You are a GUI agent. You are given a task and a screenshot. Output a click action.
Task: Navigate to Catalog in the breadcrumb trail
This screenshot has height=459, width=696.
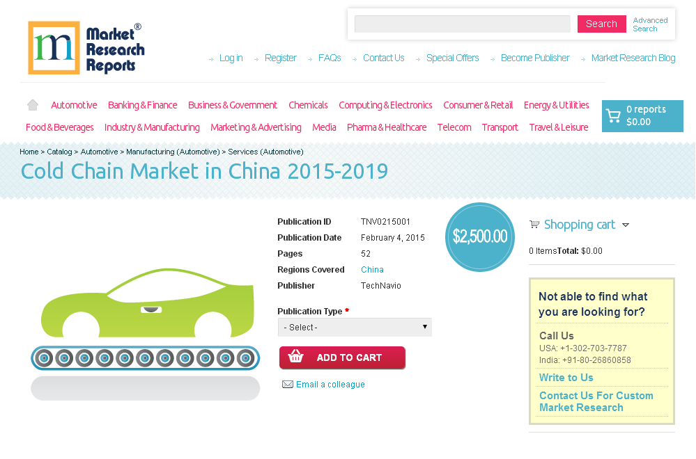coord(59,152)
